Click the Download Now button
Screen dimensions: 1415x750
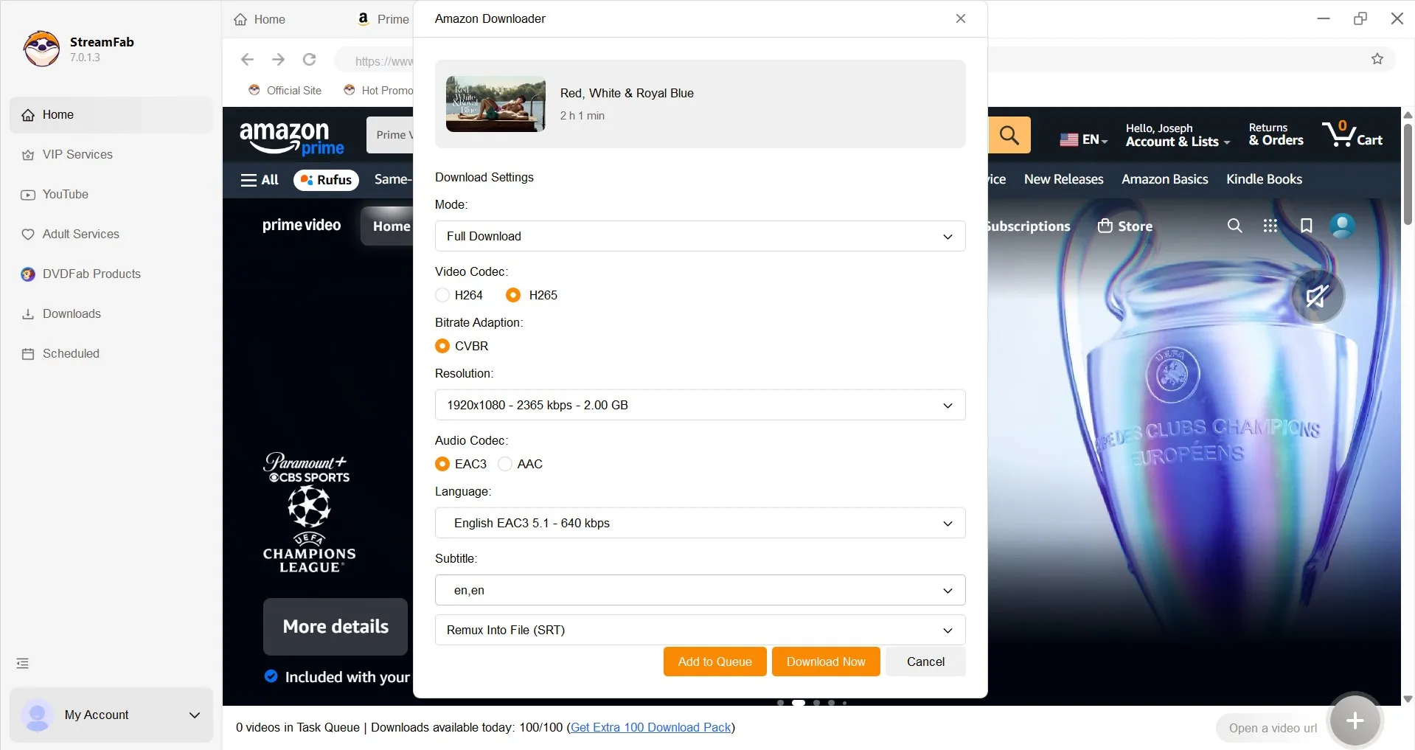[825, 661]
